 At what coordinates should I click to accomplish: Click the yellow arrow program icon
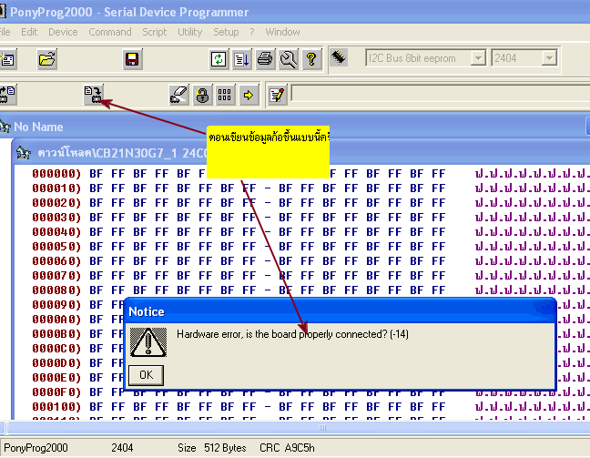248,95
